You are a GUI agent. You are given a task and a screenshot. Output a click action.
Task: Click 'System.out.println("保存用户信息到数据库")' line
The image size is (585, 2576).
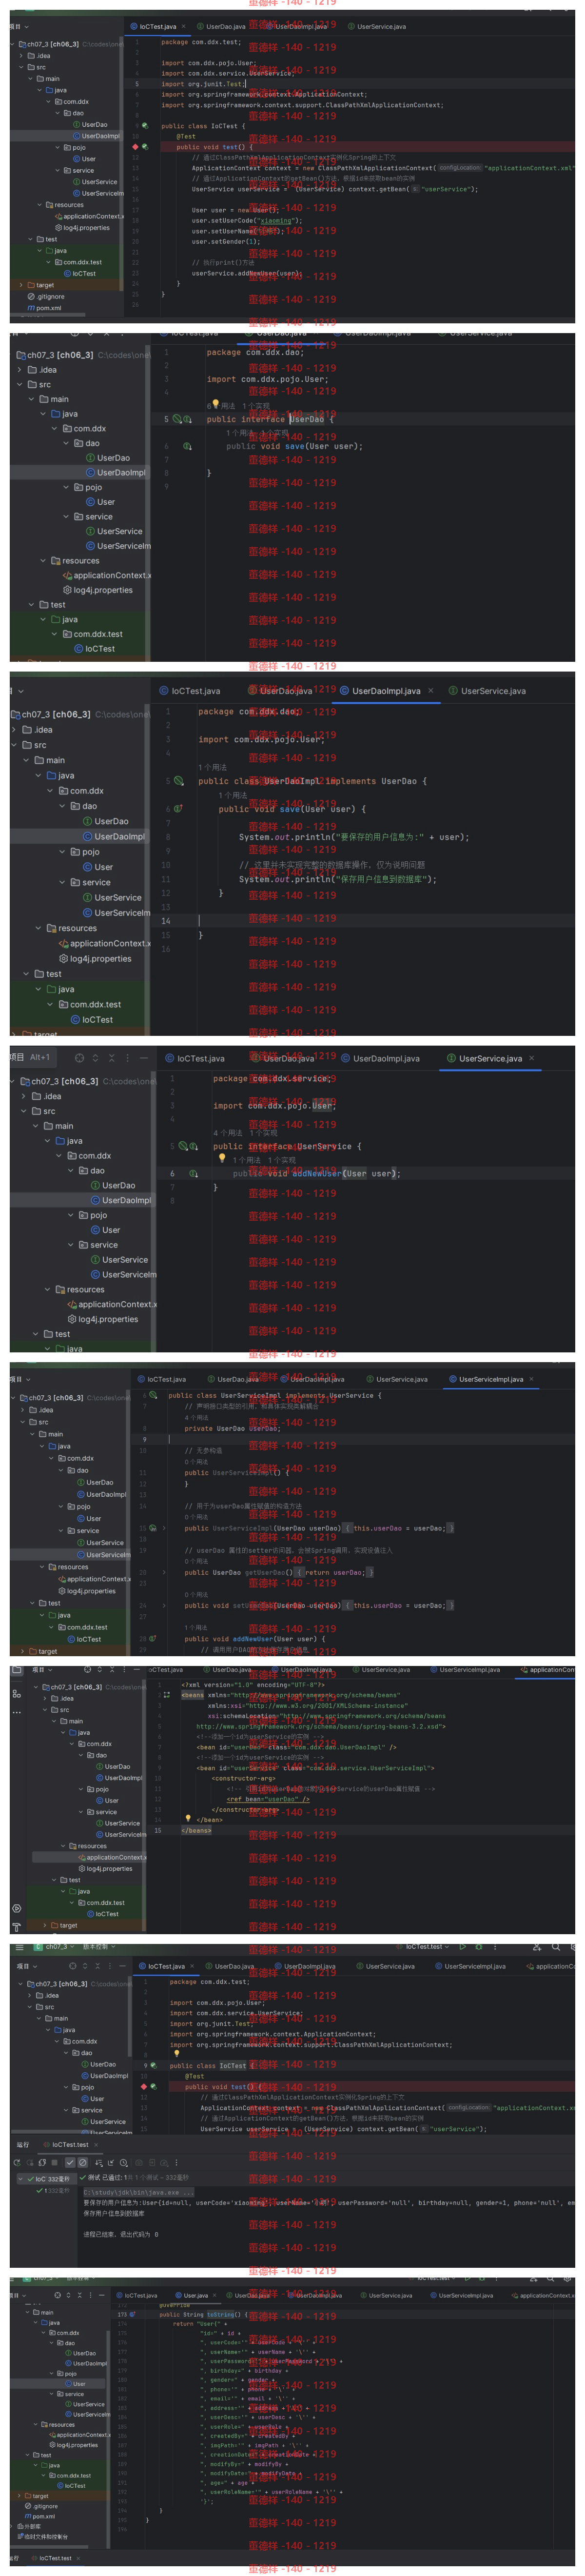tap(338, 879)
